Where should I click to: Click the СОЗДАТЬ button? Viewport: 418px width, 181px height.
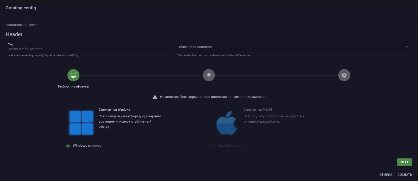[404, 175]
